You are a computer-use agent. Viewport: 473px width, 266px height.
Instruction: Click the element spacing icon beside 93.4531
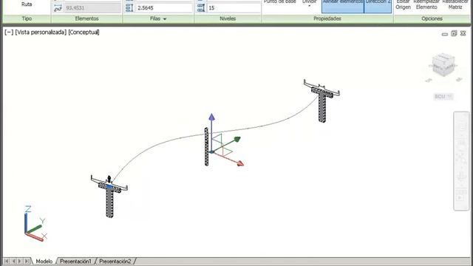(x=58, y=8)
